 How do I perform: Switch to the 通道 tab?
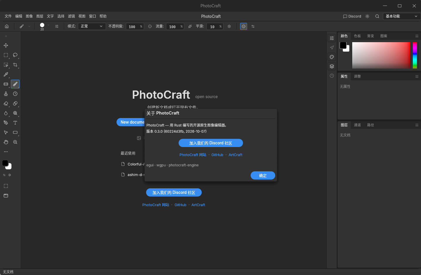(357, 125)
